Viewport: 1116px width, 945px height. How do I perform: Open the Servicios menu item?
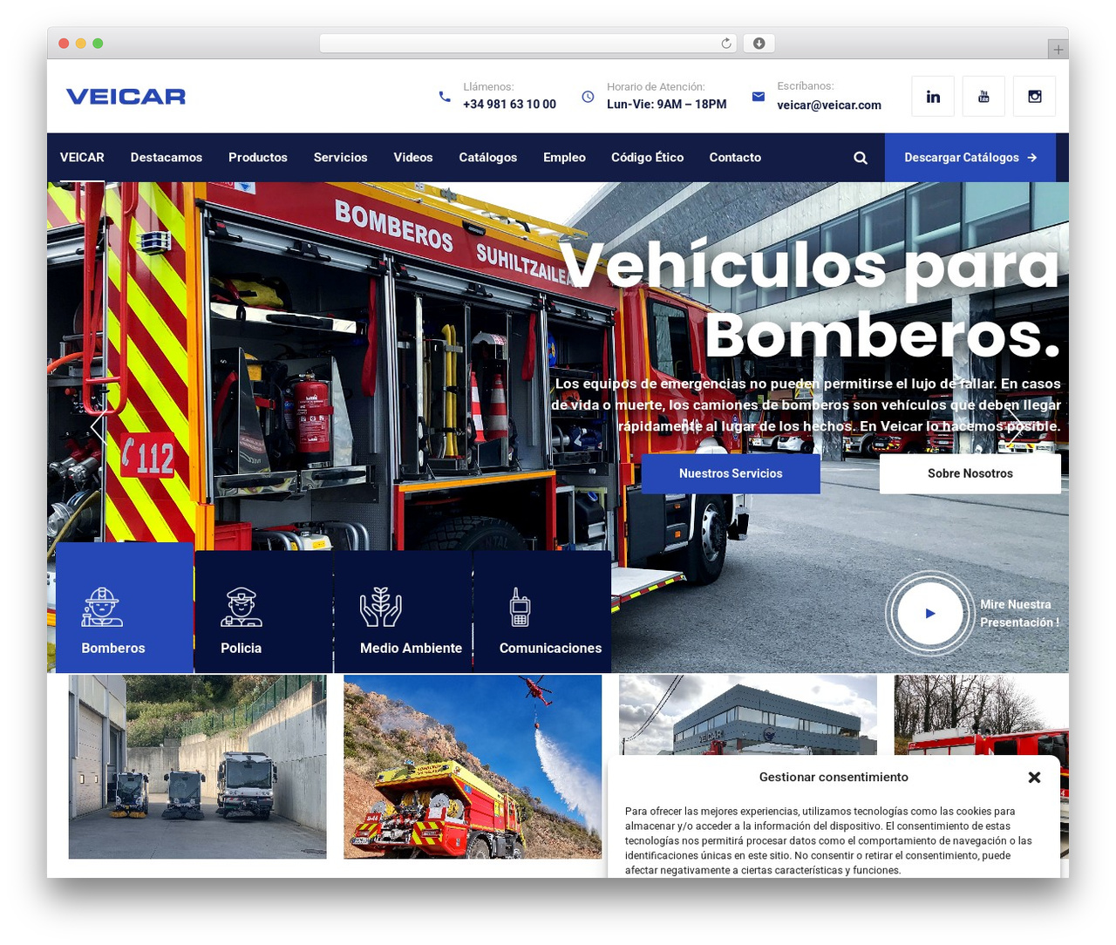tap(341, 158)
